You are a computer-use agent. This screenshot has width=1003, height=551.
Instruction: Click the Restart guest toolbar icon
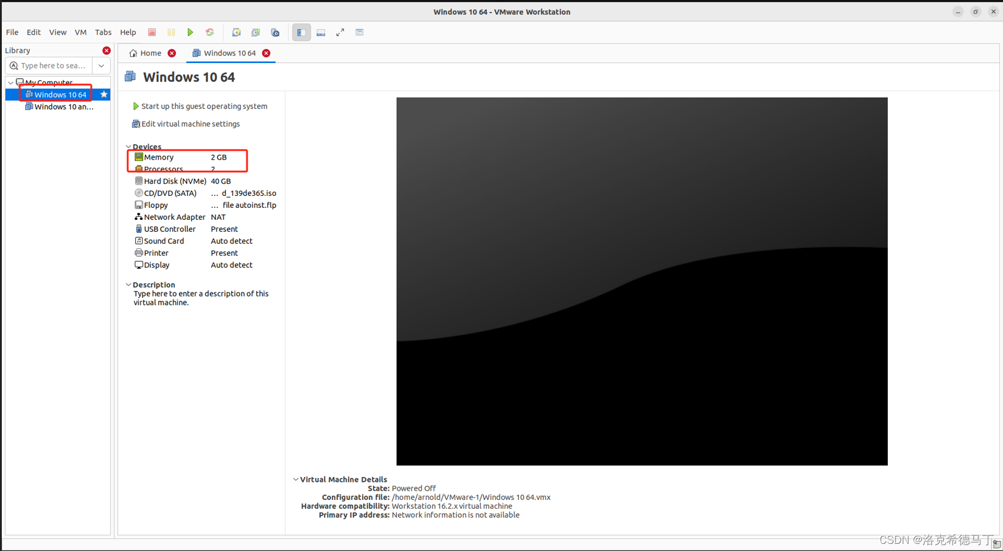tap(209, 32)
